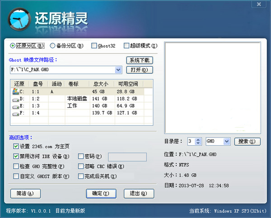The width and height of the screenshot is (271, 218).
Task: Uncheck 禁用访问 IDE 设备(D)
Action: click(x=16, y=156)
